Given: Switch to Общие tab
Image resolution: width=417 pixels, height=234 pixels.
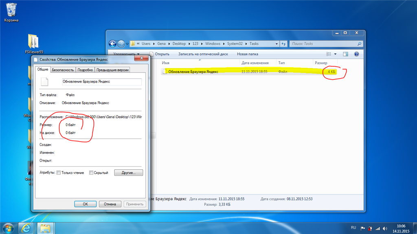Looking at the screenshot, I should tap(42, 69).
